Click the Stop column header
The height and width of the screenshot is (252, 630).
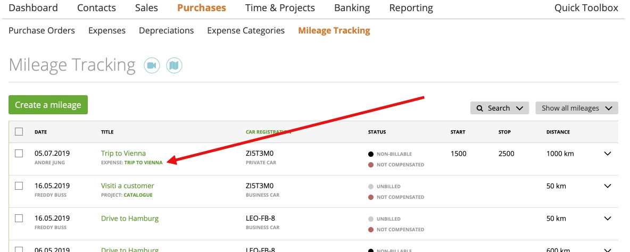504,132
